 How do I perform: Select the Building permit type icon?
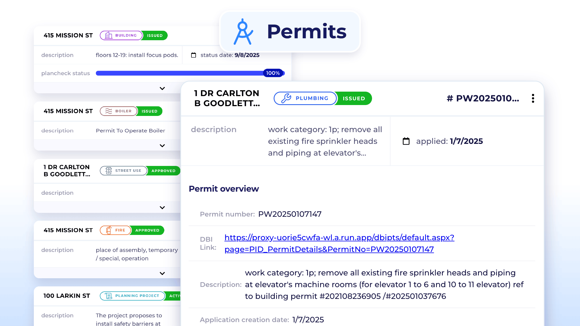(x=108, y=35)
